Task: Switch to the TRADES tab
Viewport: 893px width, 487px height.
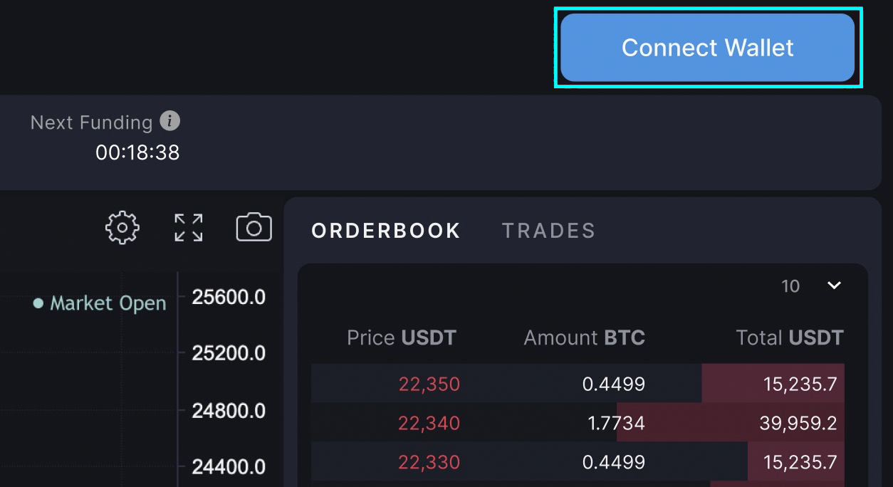Action: 548,231
